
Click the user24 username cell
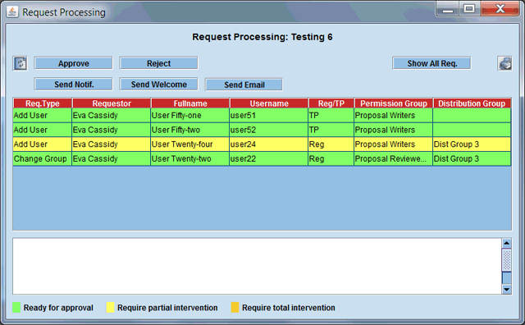pos(268,144)
